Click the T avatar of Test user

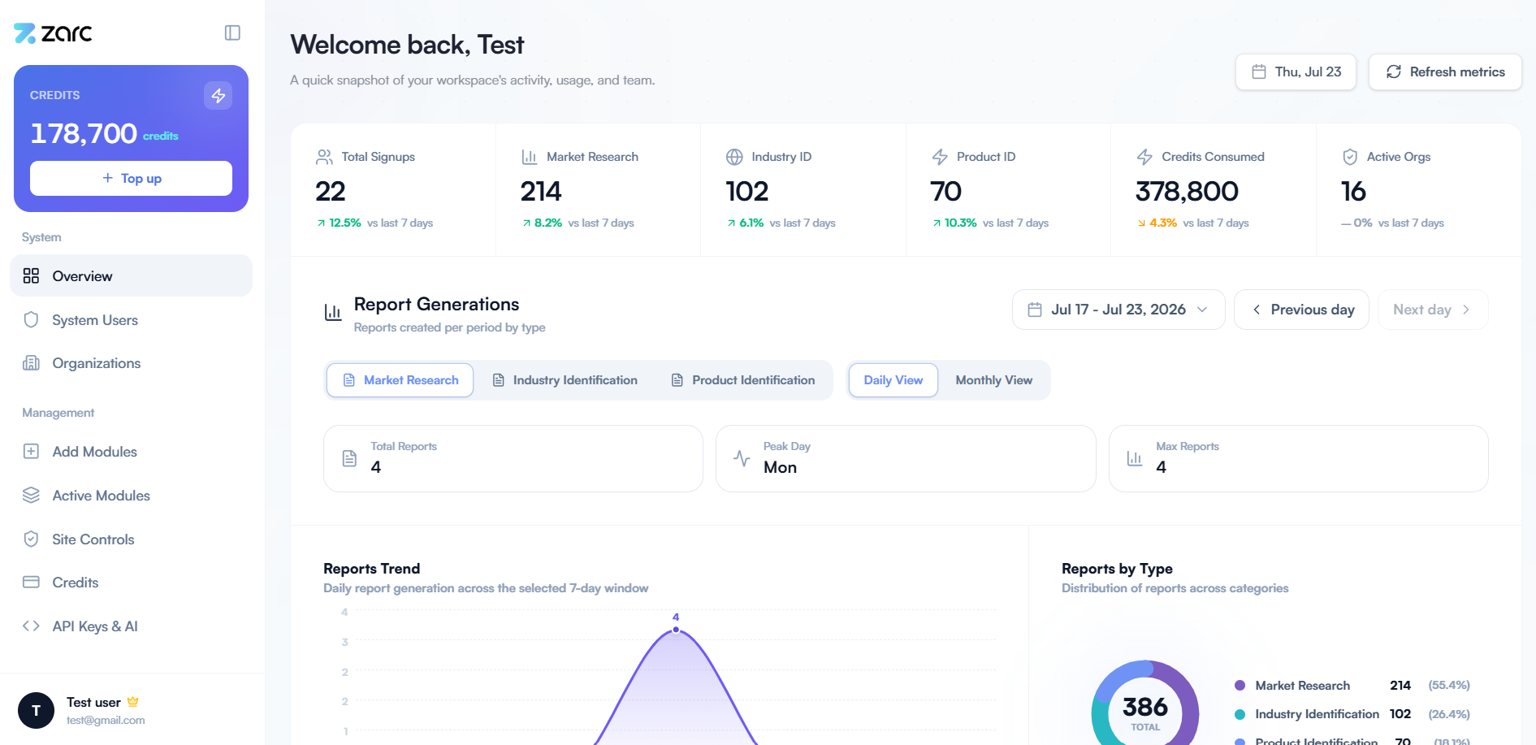36,711
